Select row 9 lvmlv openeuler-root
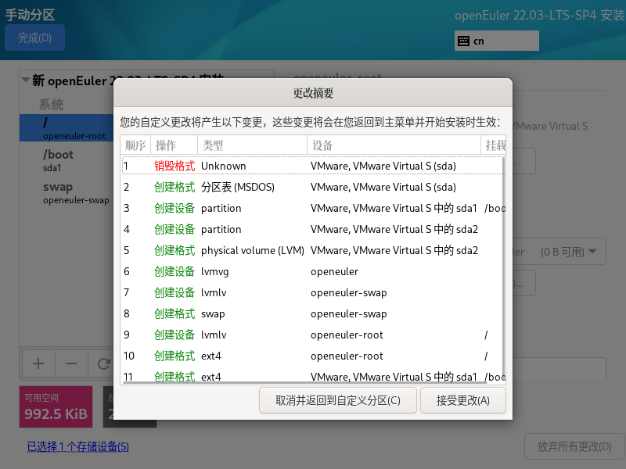 point(311,335)
